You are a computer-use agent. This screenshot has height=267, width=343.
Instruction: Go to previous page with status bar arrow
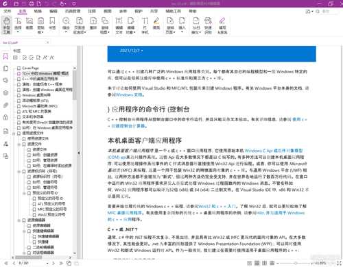click(14, 264)
